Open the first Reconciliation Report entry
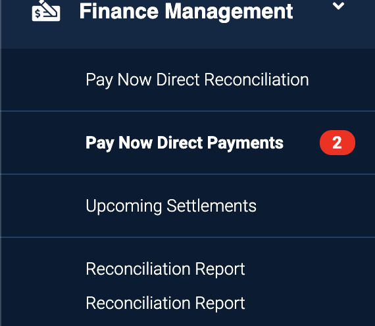375x326 pixels. point(165,269)
